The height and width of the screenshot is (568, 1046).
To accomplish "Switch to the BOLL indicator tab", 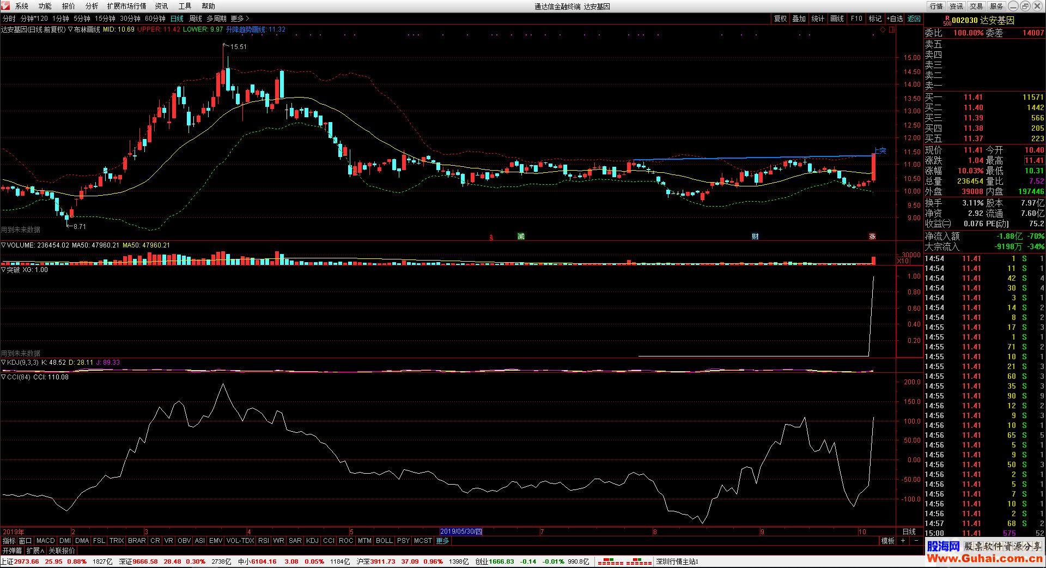I will click(x=384, y=541).
